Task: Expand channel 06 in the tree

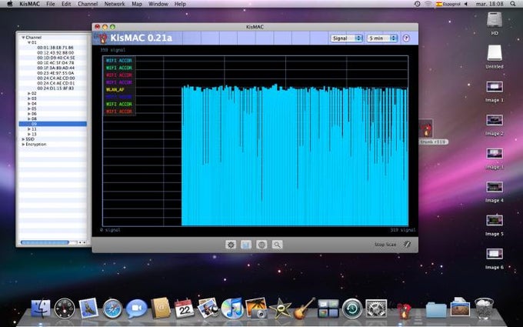Action: (29, 114)
